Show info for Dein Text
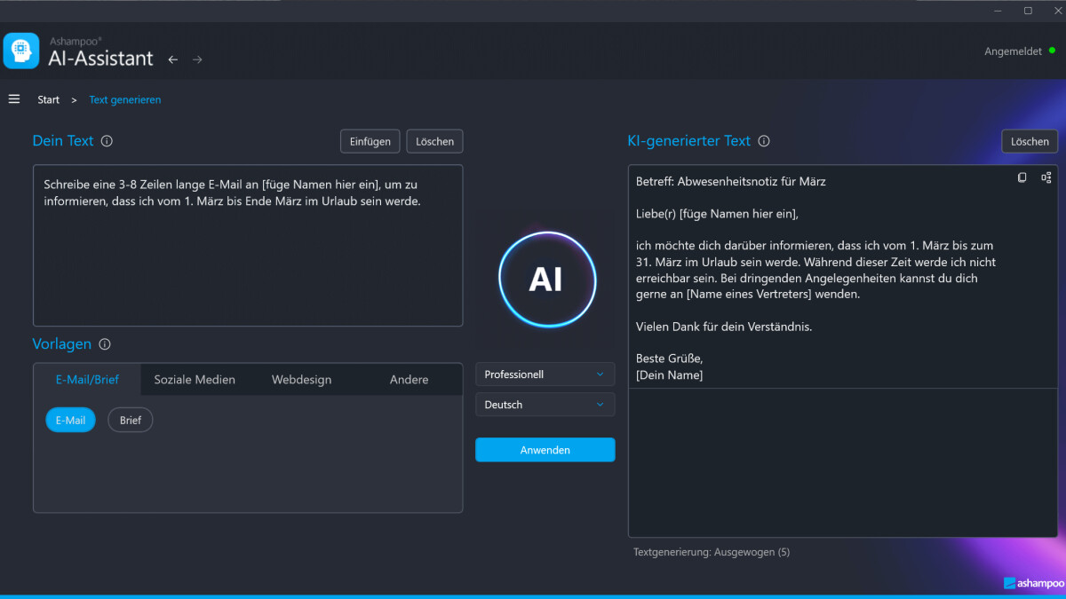The image size is (1066, 599). pyautogui.click(x=107, y=141)
